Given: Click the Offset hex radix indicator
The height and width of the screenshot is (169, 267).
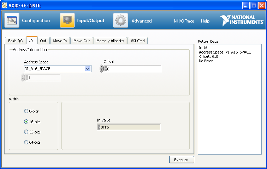Looking at the screenshot, I should point(106,69).
